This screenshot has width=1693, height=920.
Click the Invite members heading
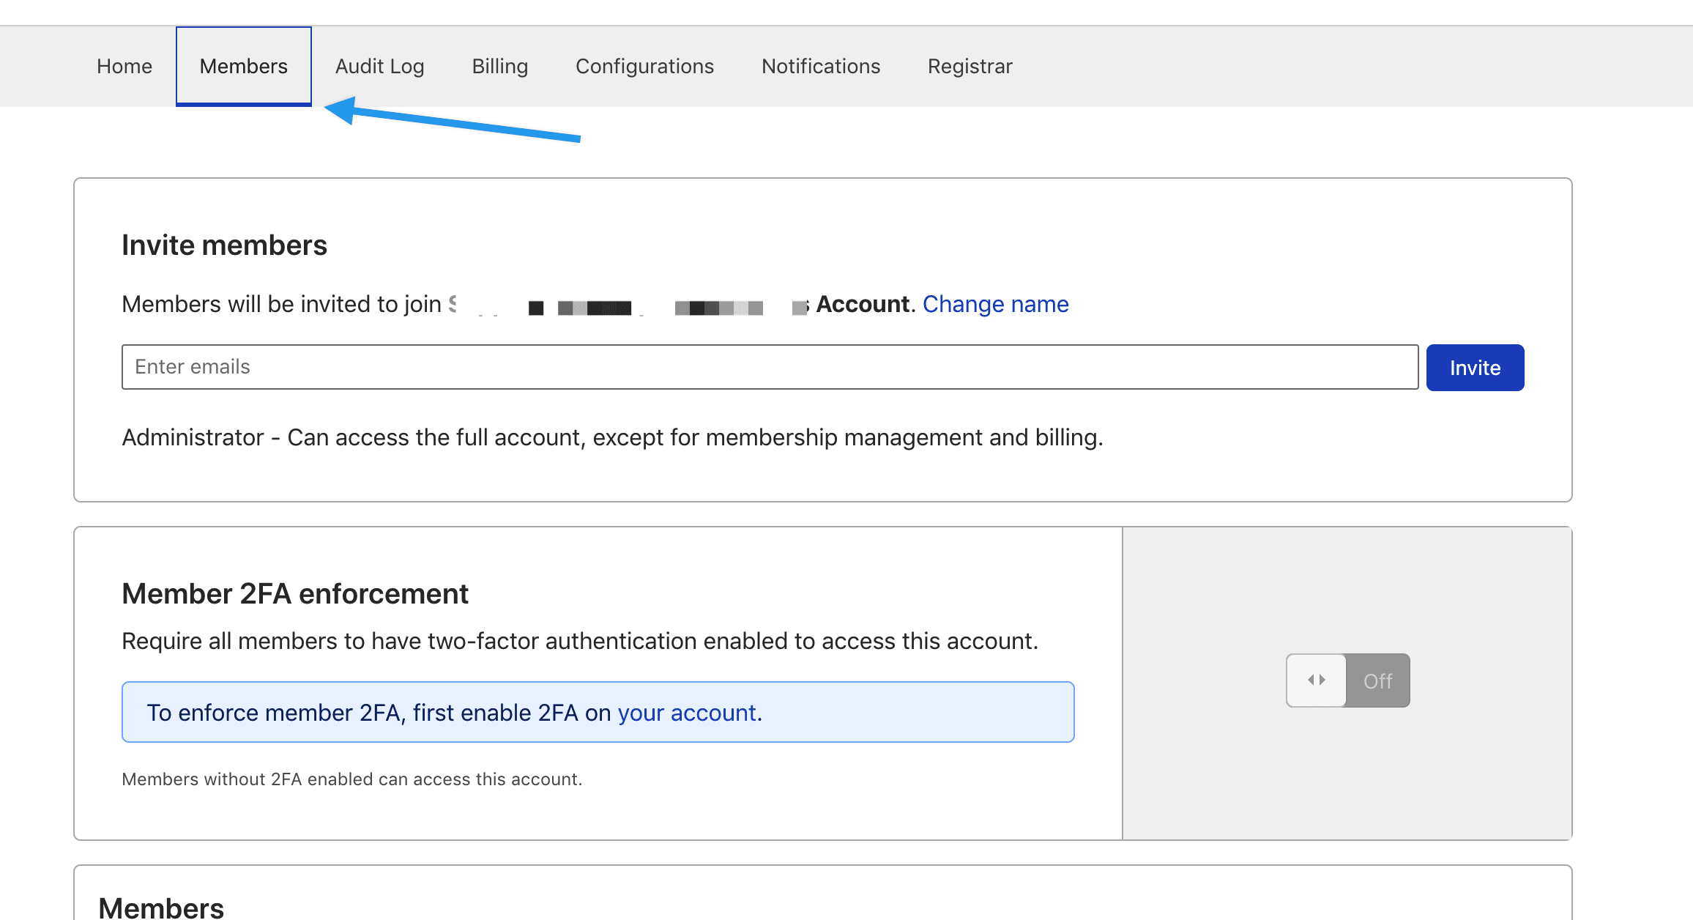tap(224, 245)
